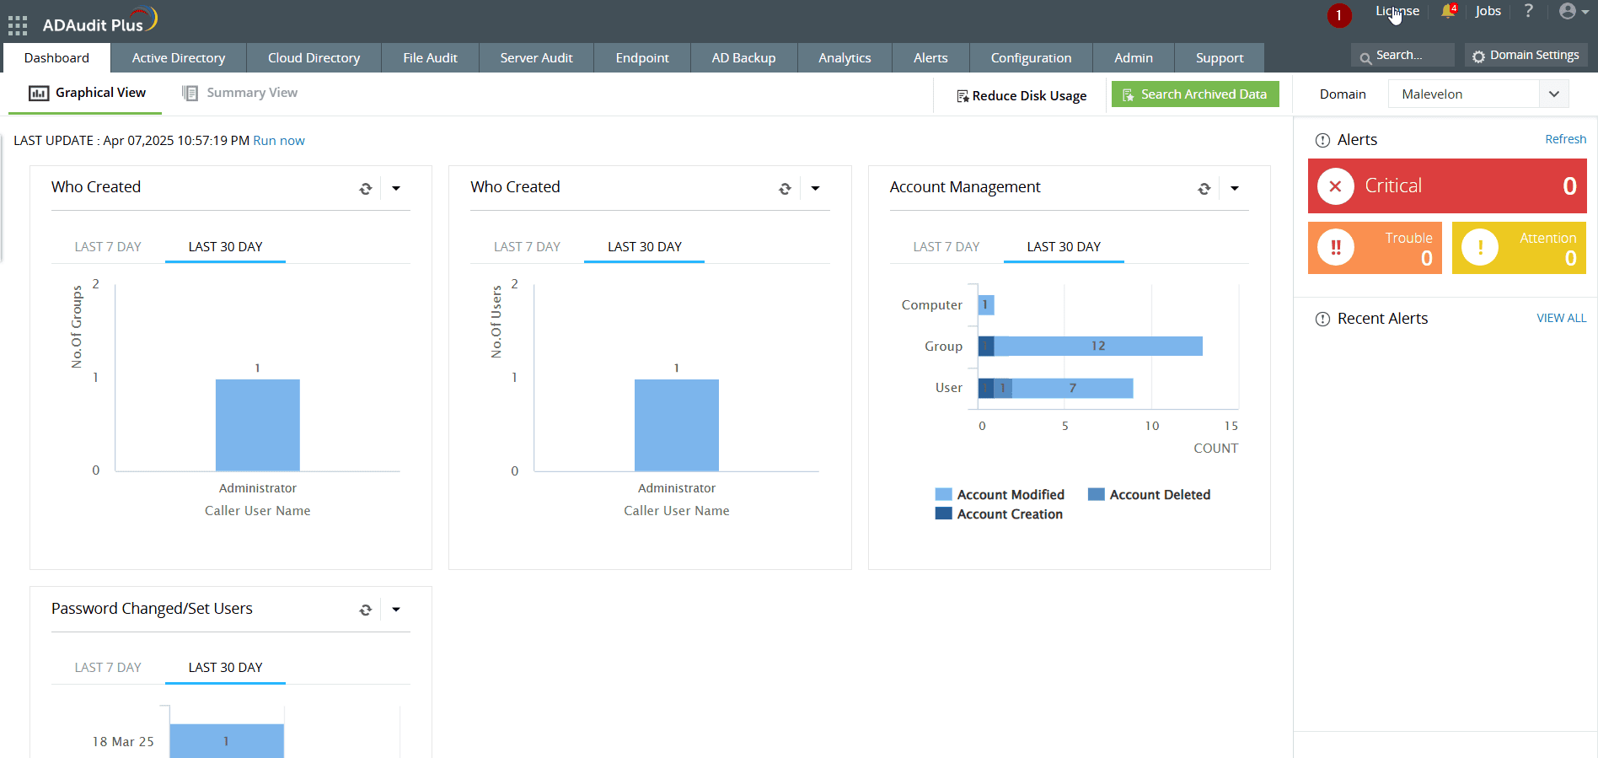Open Password Changed/Set Users options arrow
The image size is (1598, 758).
click(x=396, y=610)
